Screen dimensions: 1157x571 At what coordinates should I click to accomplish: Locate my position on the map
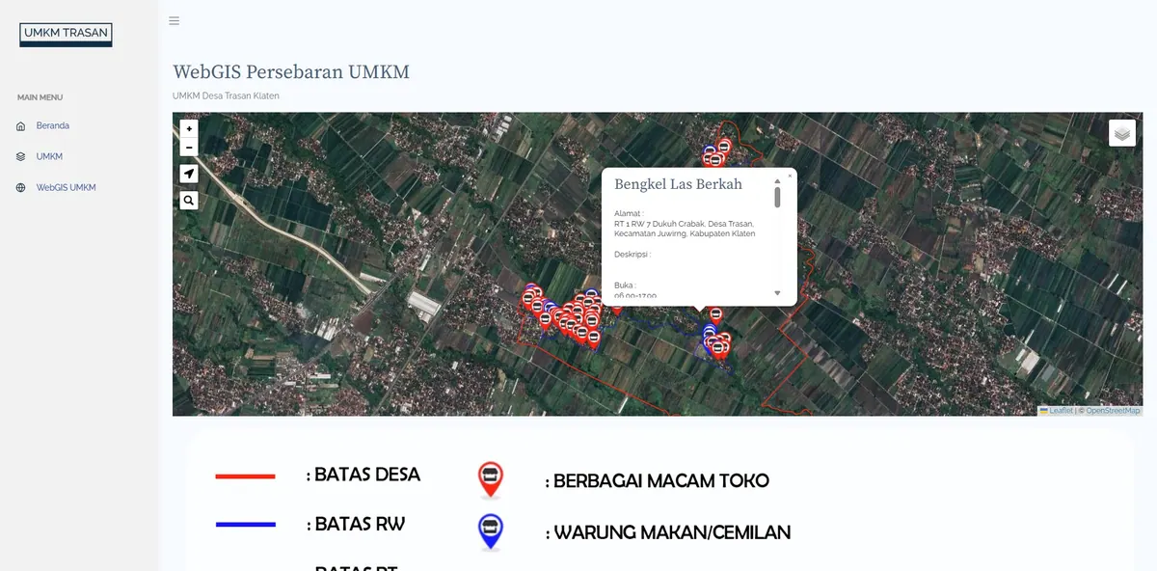tap(189, 174)
